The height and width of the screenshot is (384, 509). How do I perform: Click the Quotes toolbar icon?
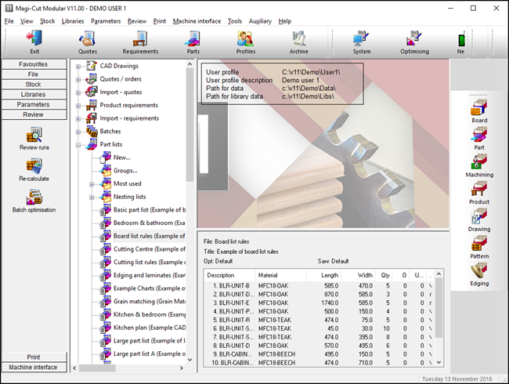[88, 41]
